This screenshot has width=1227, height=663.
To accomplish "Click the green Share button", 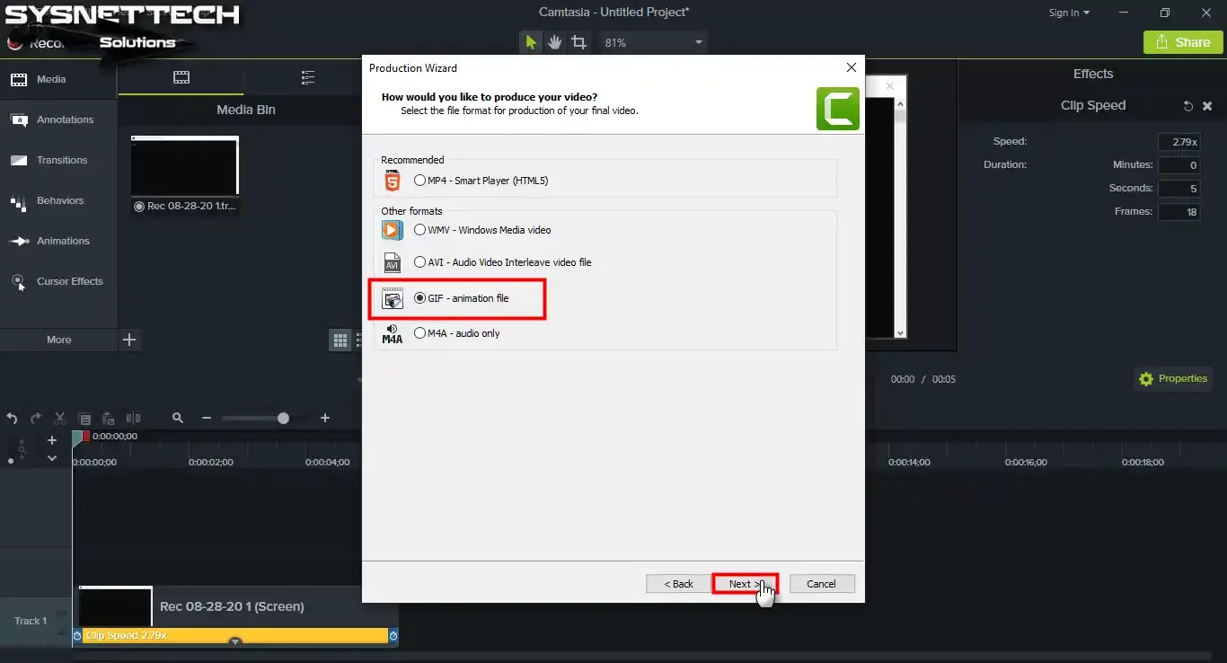I will [x=1183, y=42].
